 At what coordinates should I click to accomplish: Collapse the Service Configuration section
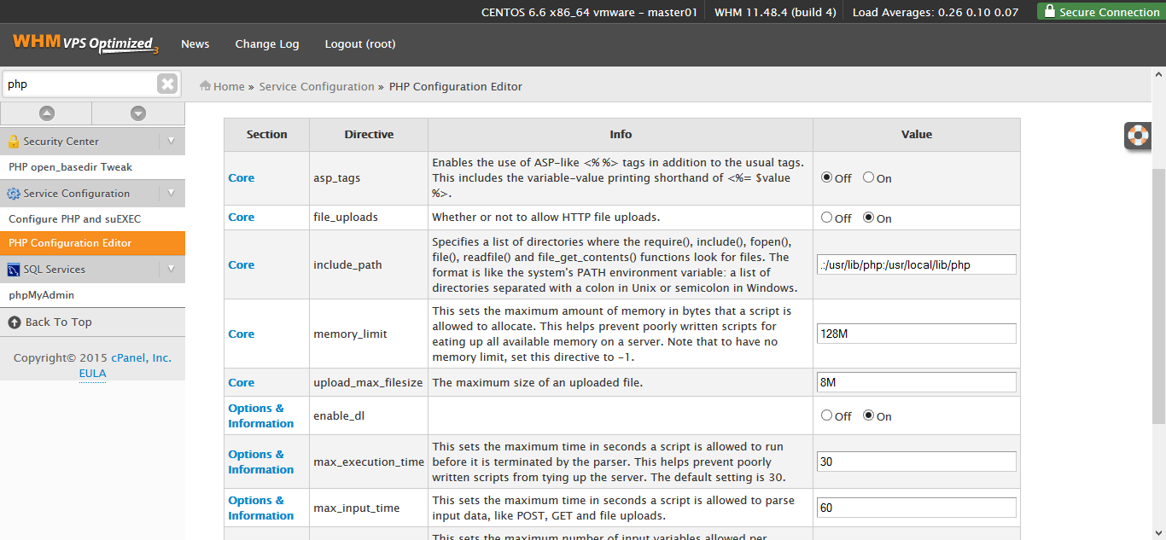click(172, 194)
